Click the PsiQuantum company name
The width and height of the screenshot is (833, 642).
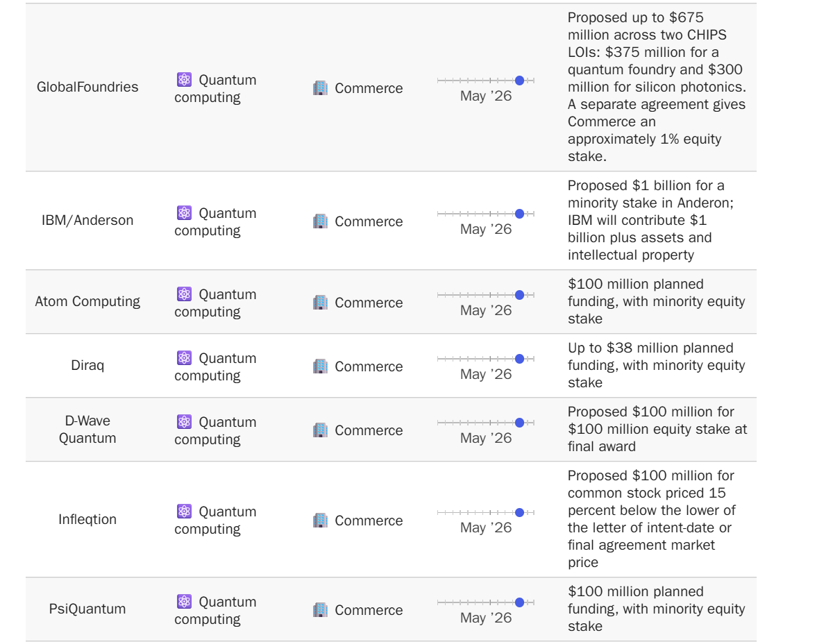(87, 609)
